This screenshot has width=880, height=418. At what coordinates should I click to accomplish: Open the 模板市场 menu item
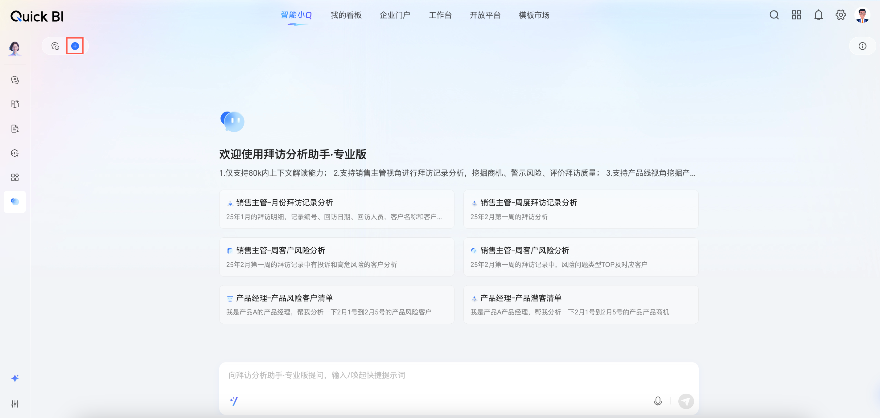534,15
